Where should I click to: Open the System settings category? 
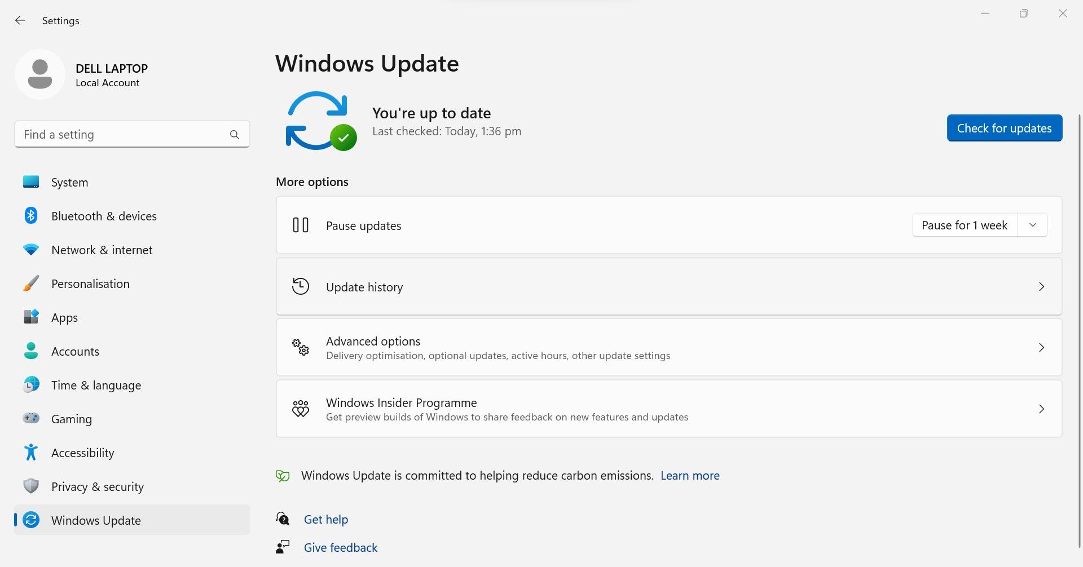[132, 182]
